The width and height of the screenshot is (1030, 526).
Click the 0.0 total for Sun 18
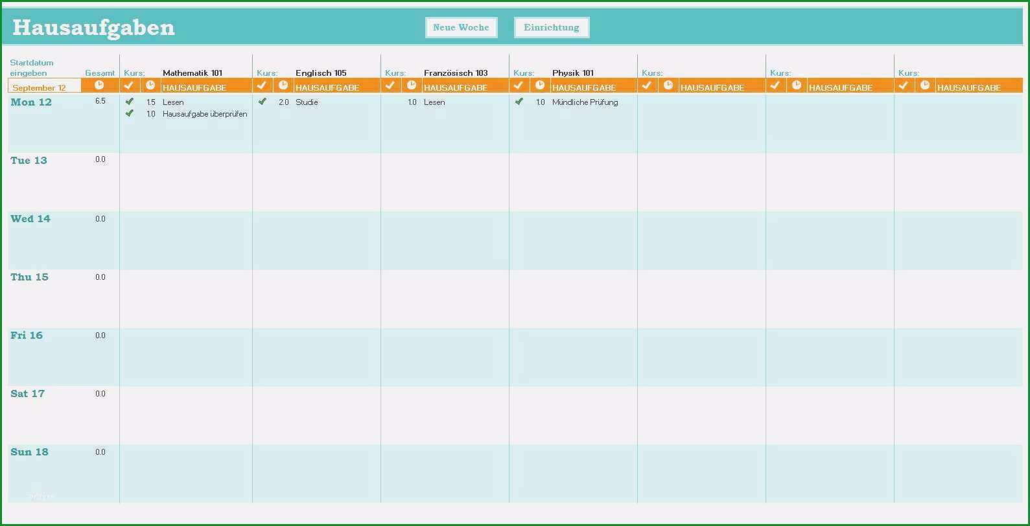[x=100, y=452]
